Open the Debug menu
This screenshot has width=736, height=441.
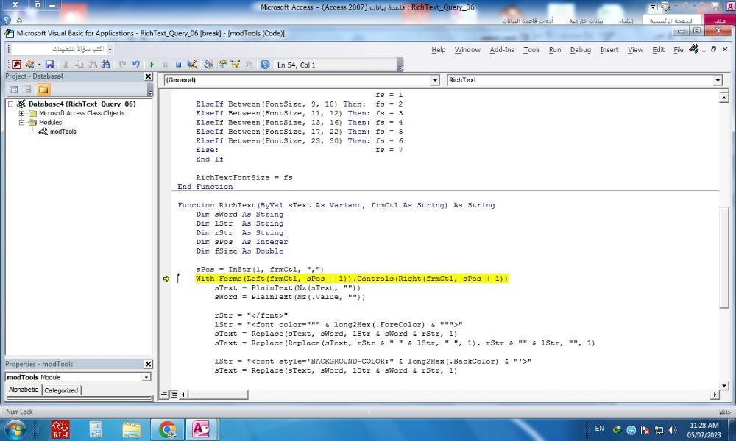(x=581, y=50)
